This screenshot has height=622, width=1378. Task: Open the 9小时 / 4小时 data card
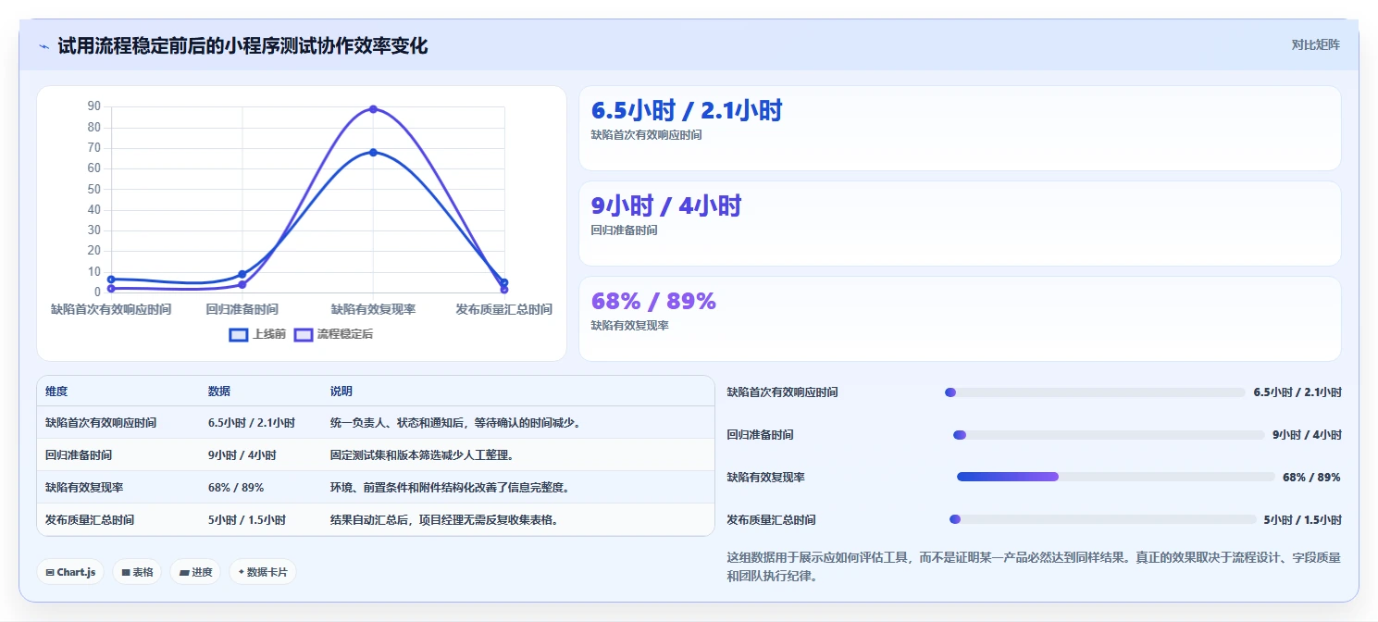tap(960, 223)
